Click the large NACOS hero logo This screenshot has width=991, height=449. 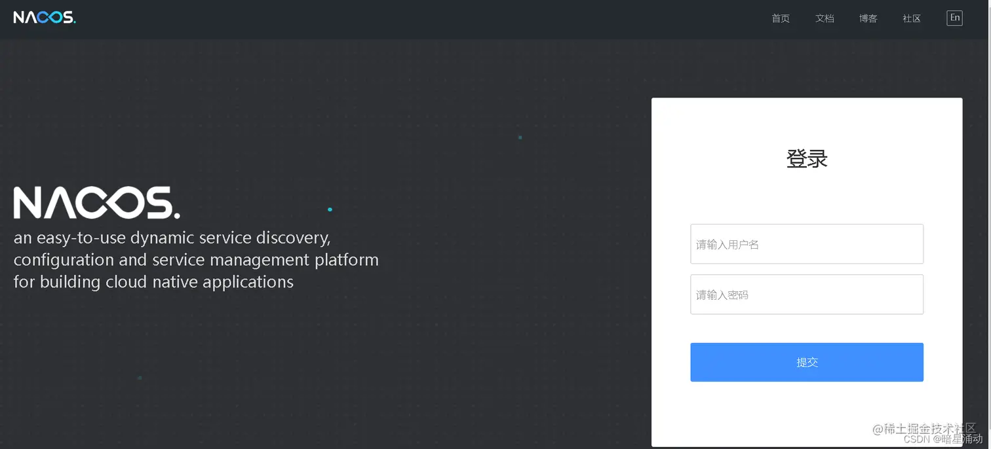pyautogui.click(x=96, y=203)
